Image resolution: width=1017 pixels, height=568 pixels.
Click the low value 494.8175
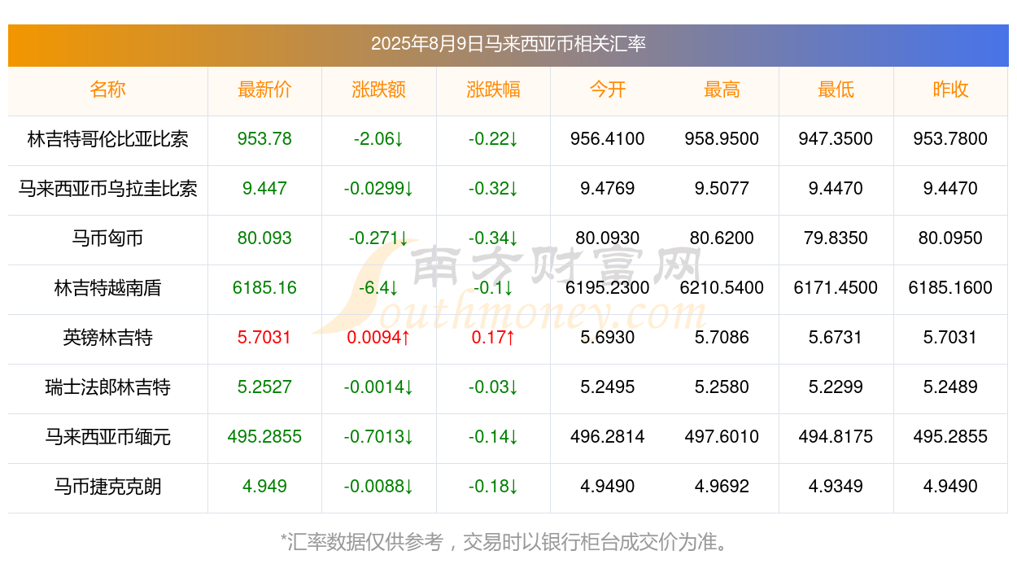click(836, 437)
